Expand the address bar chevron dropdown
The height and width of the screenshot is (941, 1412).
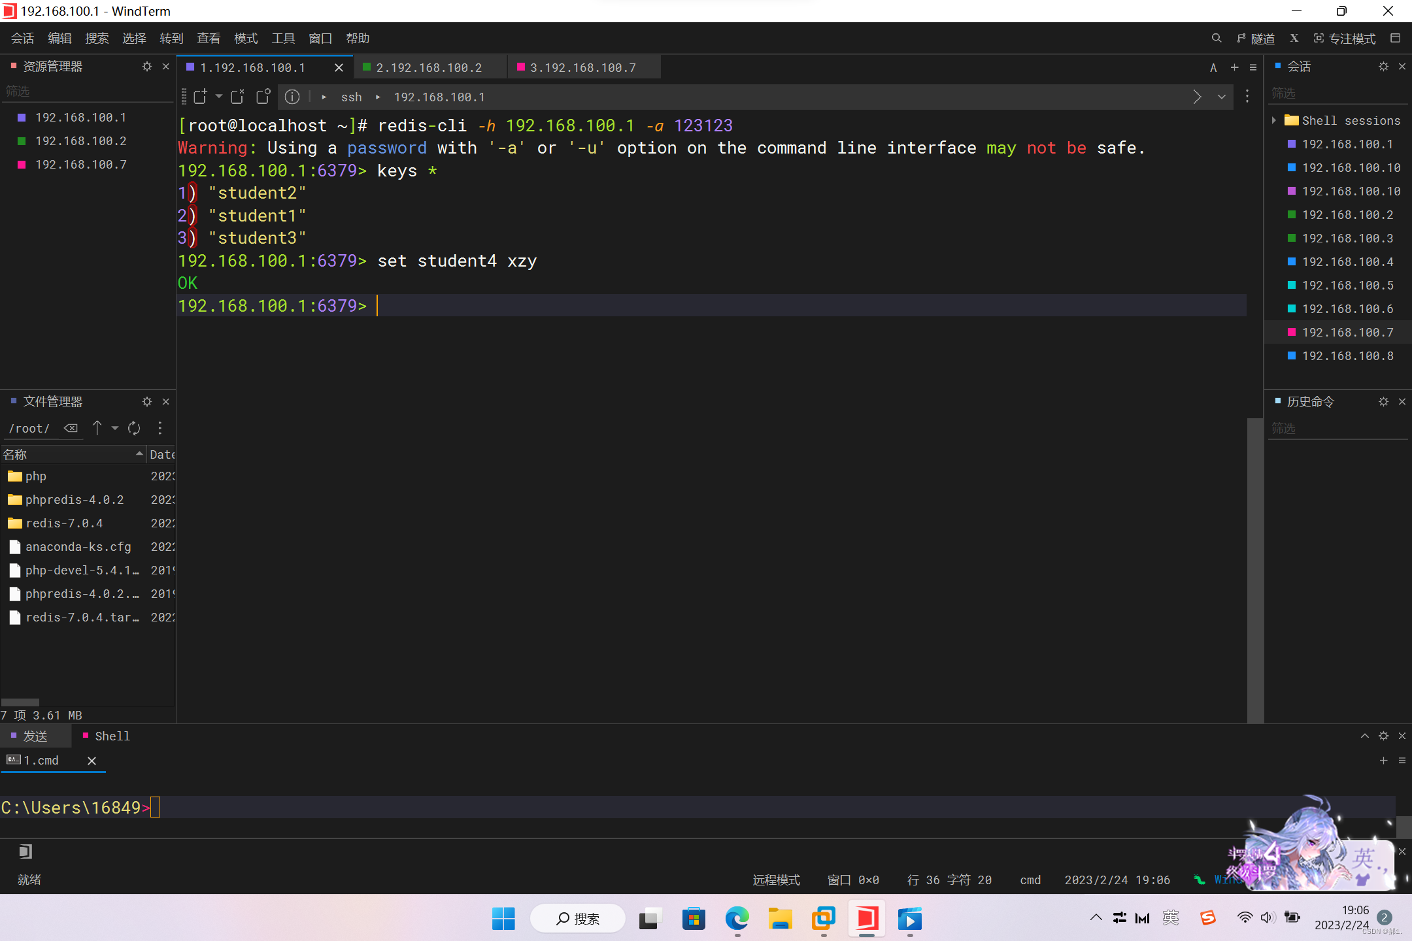pyautogui.click(x=1221, y=97)
